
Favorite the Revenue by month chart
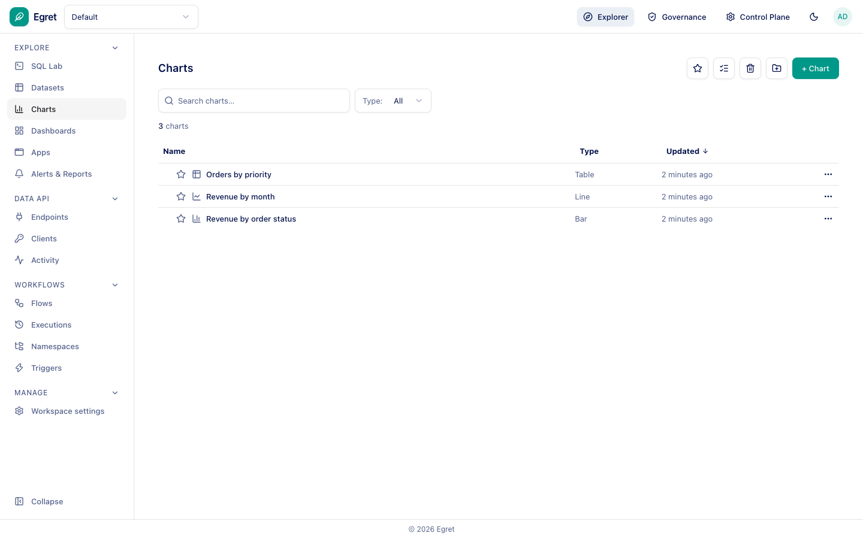(x=181, y=196)
